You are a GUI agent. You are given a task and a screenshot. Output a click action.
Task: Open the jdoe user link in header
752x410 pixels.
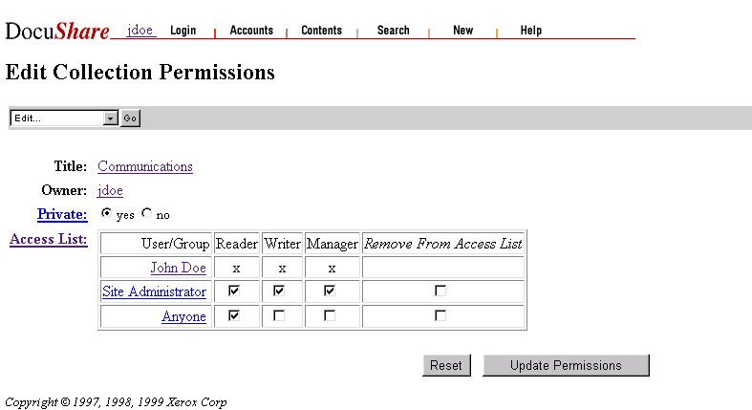tap(140, 31)
